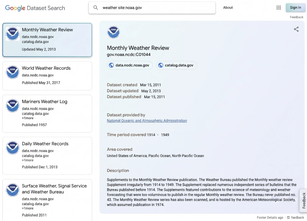307x221 pixels.
Task: Click the '1949' time period end year
Action: (165, 135)
